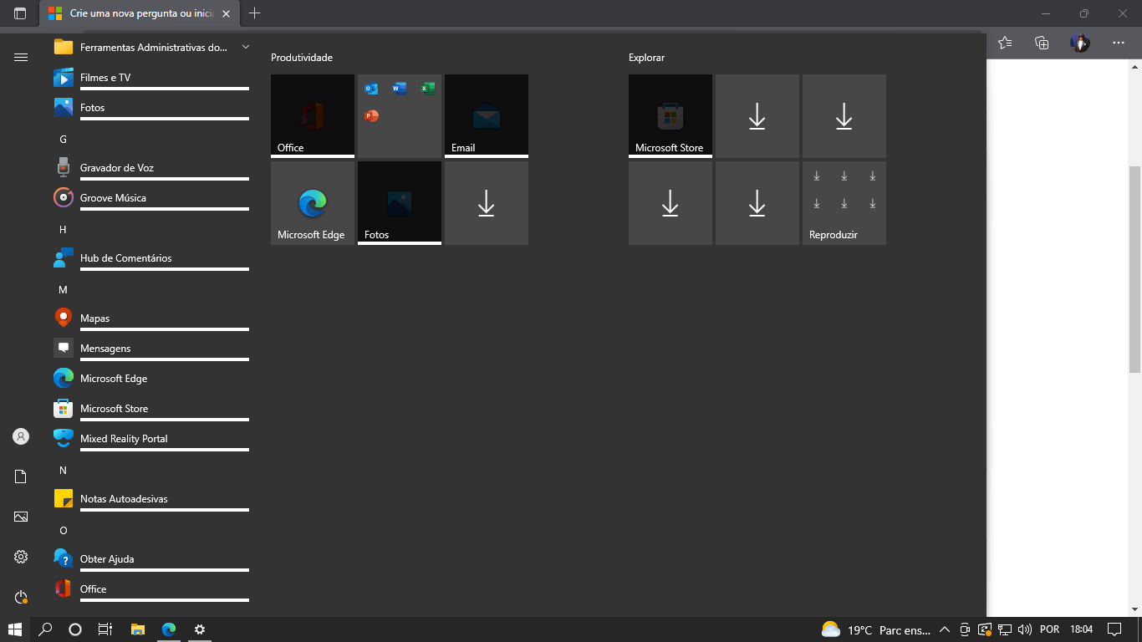Screen dimensions: 1142x642
Task: Open the Microsoft Store tile
Action: click(670, 116)
